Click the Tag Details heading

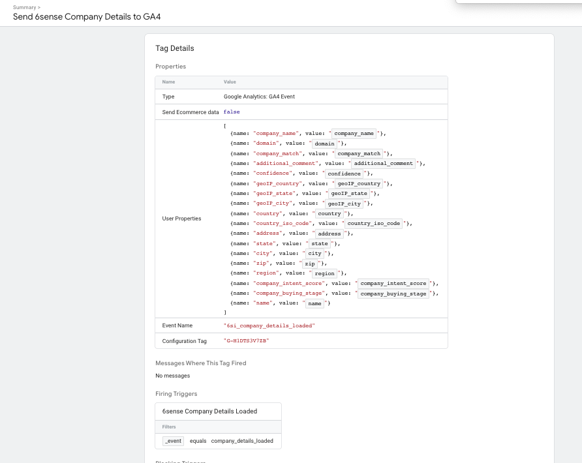click(x=175, y=48)
